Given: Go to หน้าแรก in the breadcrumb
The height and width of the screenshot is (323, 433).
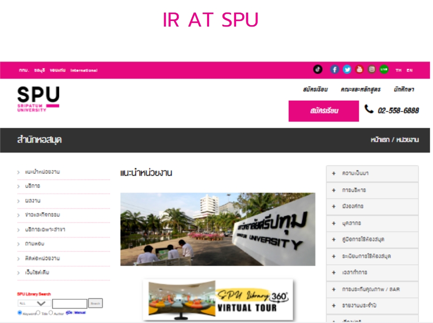Looking at the screenshot, I should click(x=380, y=140).
